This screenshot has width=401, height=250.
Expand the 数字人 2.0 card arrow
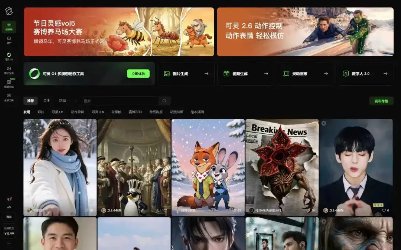[385, 74]
